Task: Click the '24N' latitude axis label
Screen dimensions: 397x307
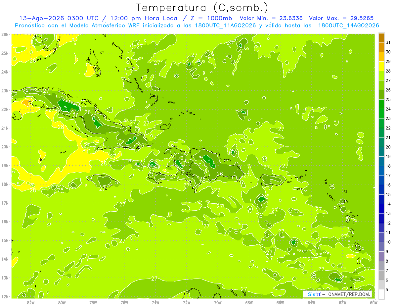Action: 5,72
